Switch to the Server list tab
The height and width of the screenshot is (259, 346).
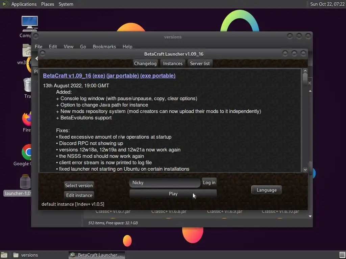point(200,63)
